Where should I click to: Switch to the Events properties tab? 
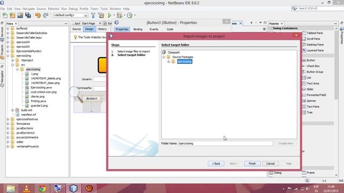154,29
